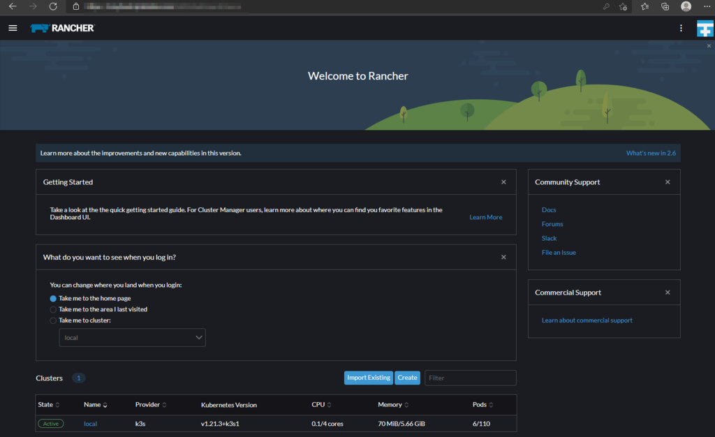The width and height of the screenshot is (715, 437).
Task: Select Take me to the area I last visited
Action: point(53,309)
